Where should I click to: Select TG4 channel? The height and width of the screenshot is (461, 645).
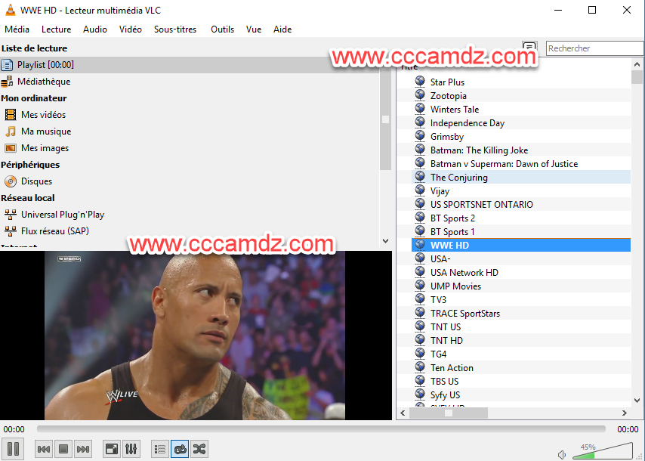click(521, 354)
